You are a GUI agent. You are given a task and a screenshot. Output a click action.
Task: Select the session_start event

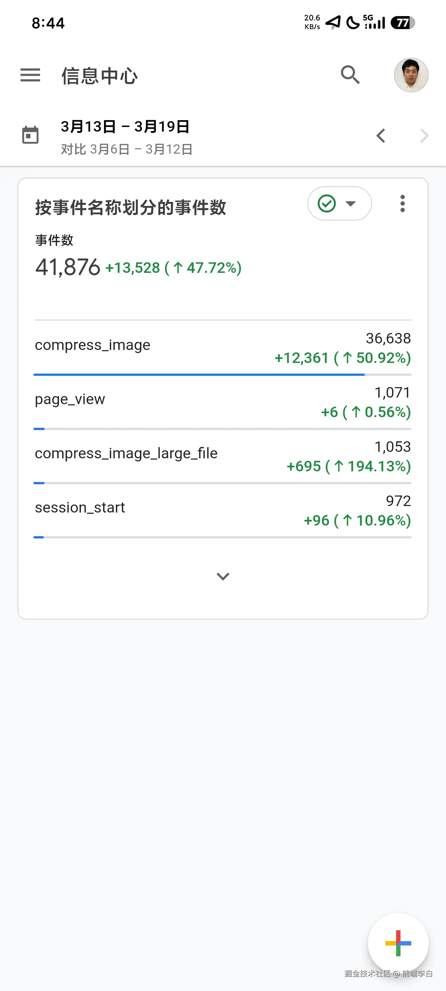80,508
